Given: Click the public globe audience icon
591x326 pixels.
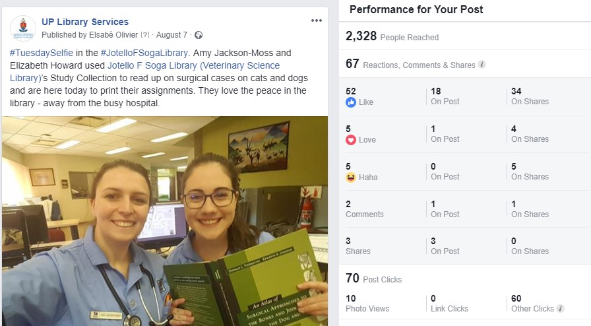Looking at the screenshot, I should (x=199, y=35).
